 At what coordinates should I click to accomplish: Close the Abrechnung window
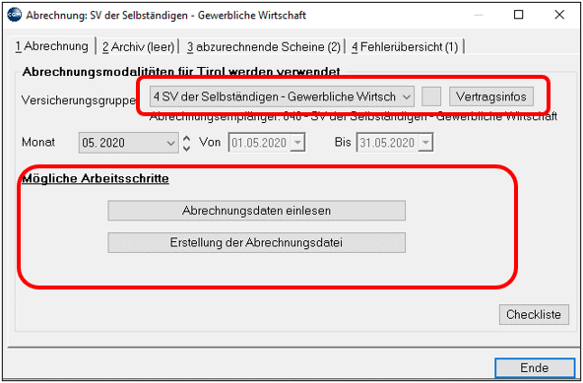559,15
